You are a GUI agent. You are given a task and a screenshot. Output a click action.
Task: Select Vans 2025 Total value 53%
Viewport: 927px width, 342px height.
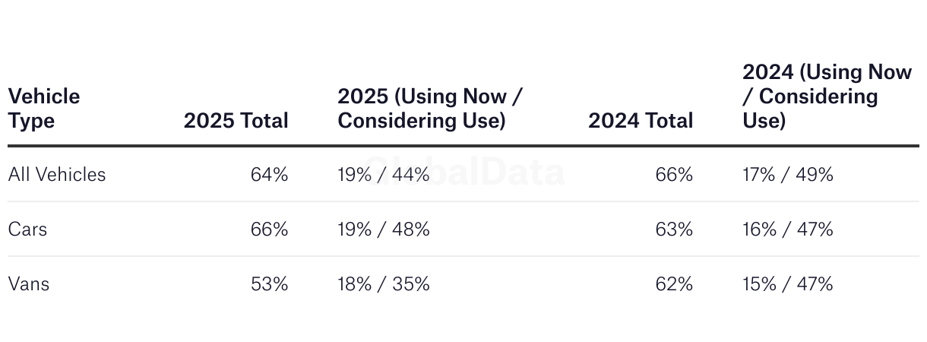[x=269, y=283]
